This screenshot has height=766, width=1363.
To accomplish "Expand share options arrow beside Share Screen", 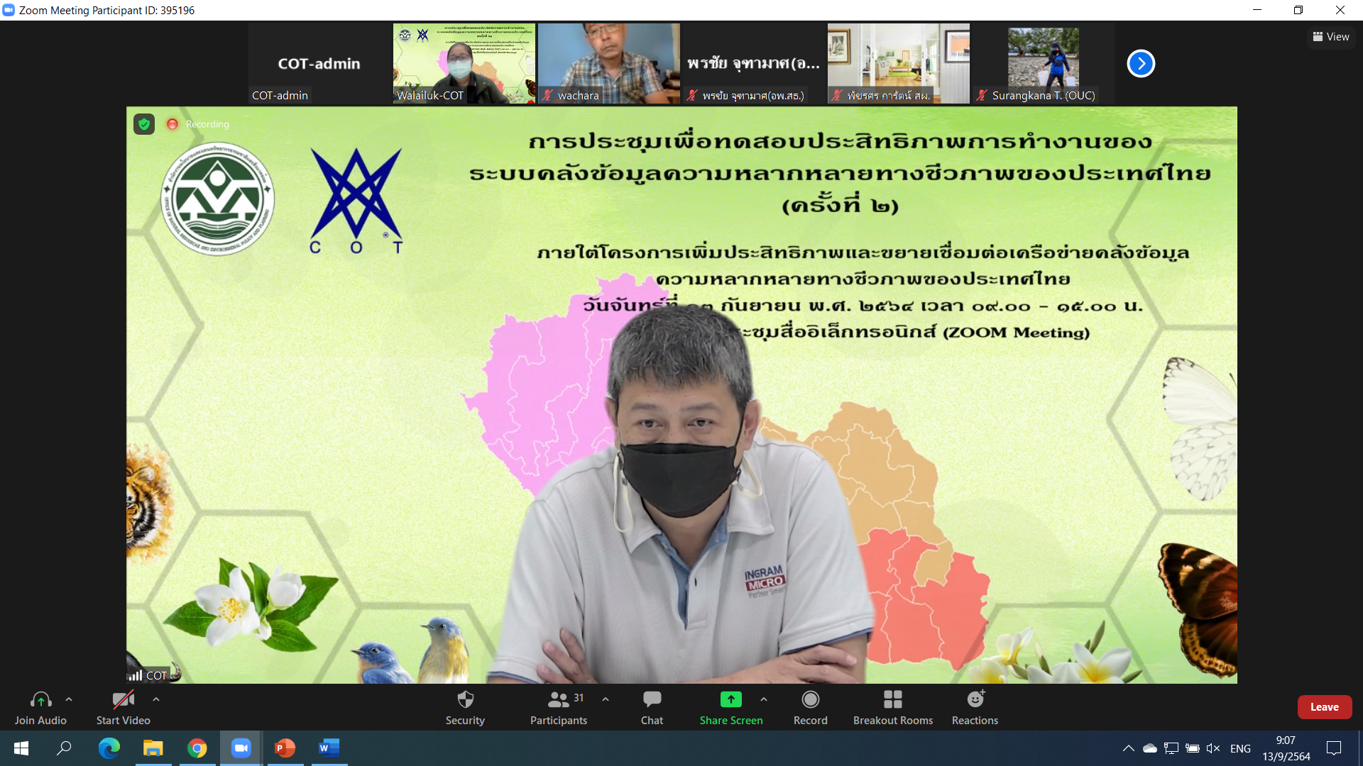I will (x=764, y=699).
